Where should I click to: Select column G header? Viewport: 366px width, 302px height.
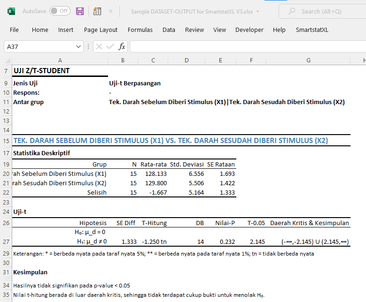click(308, 60)
